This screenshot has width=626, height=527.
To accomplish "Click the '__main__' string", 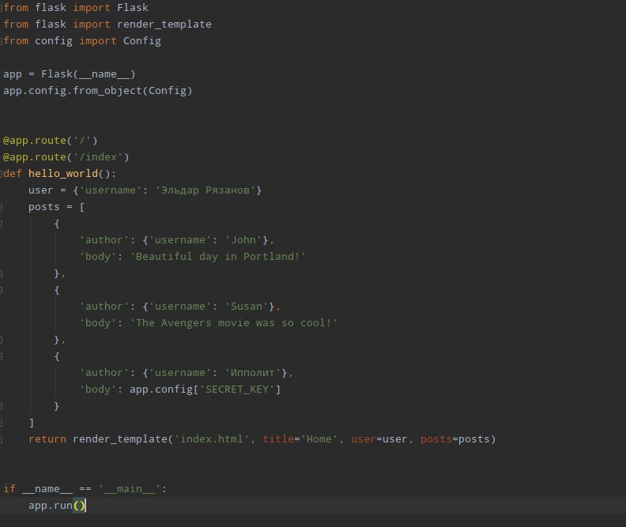I will (130, 489).
